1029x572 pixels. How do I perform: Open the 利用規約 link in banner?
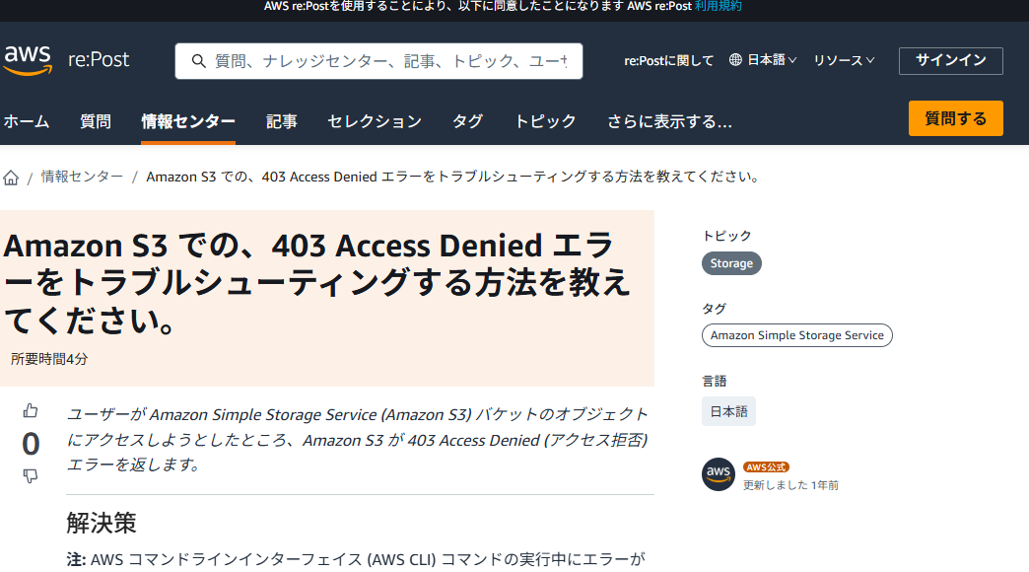[718, 6]
